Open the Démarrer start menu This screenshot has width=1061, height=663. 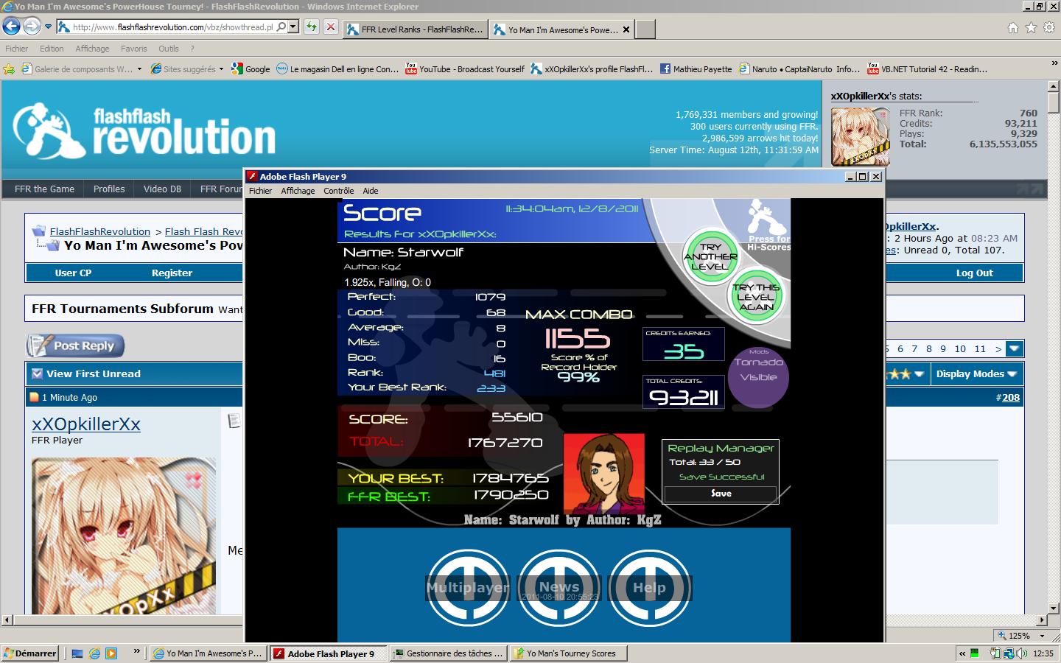30,653
